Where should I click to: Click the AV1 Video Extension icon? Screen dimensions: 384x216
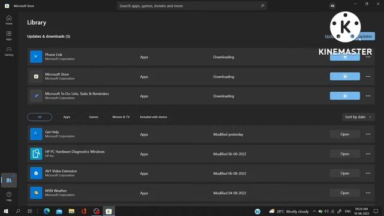36,173
